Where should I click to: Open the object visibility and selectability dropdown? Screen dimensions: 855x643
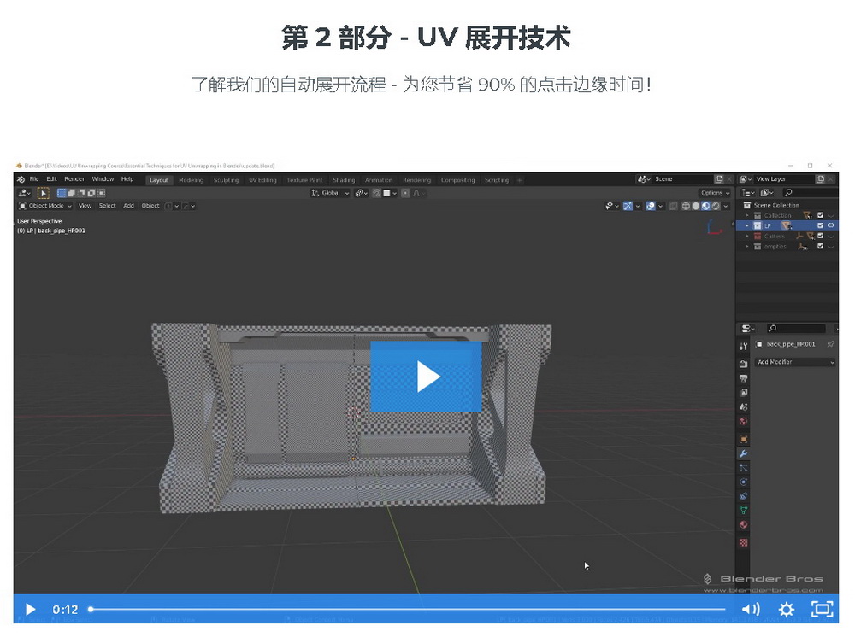pyautogui.click(x=612, y=206)
